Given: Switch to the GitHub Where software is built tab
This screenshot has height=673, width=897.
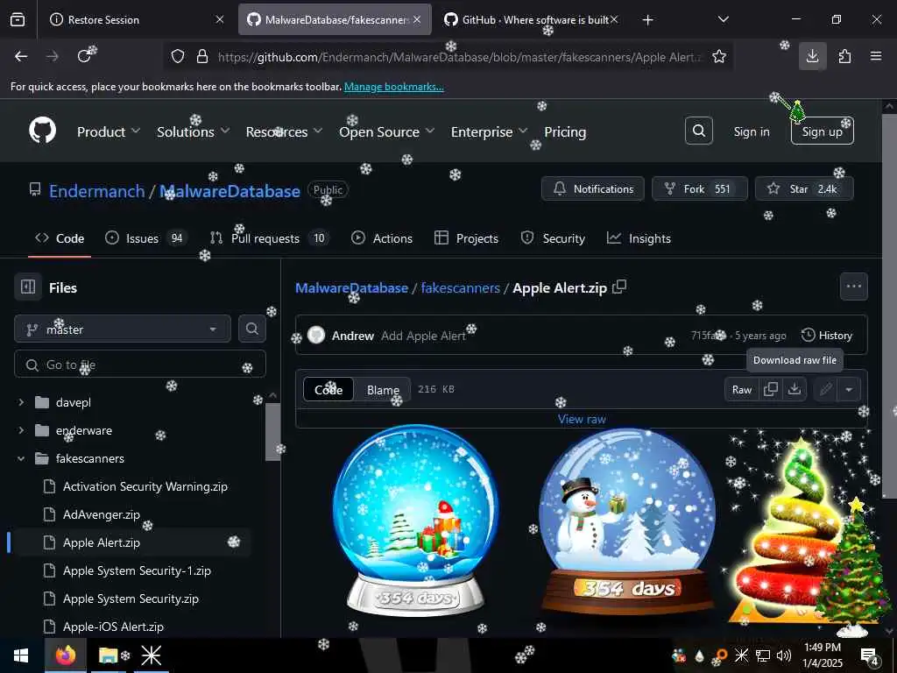Looking at the screenshot, I should 529,20.
